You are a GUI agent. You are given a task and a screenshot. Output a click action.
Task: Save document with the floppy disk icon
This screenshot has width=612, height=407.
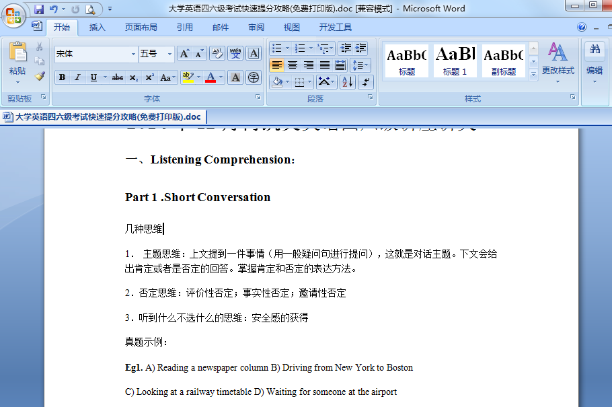pos(38,9)
